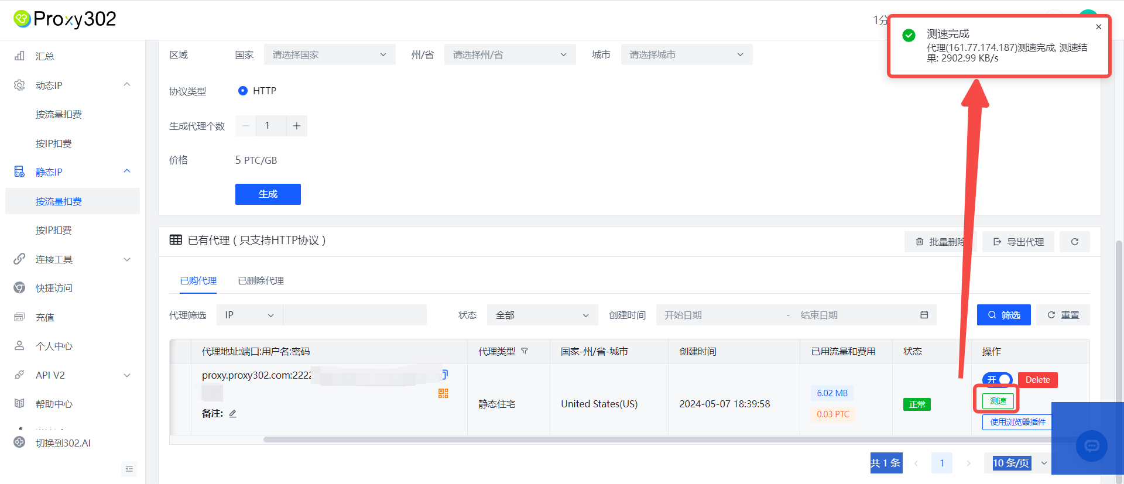Click the calendar icon in date range

tap(924, 315)
